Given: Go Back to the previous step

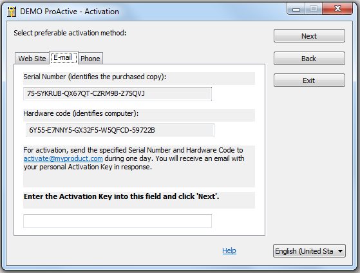Looking at the screenshot, I should 309,59.
